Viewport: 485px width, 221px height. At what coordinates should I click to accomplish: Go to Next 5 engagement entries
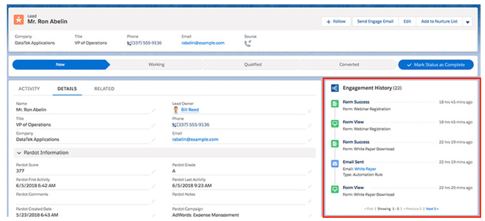[432, 209]
